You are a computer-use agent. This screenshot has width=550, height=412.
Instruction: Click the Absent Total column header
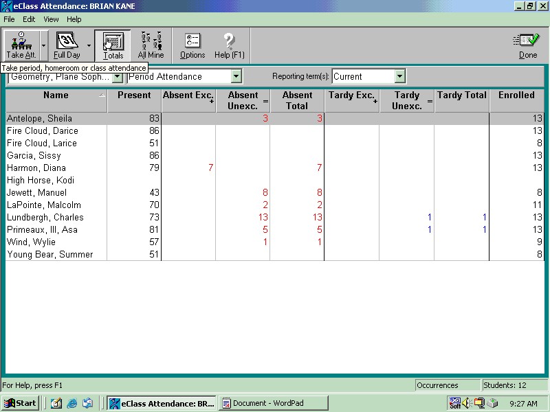point(297,101)
